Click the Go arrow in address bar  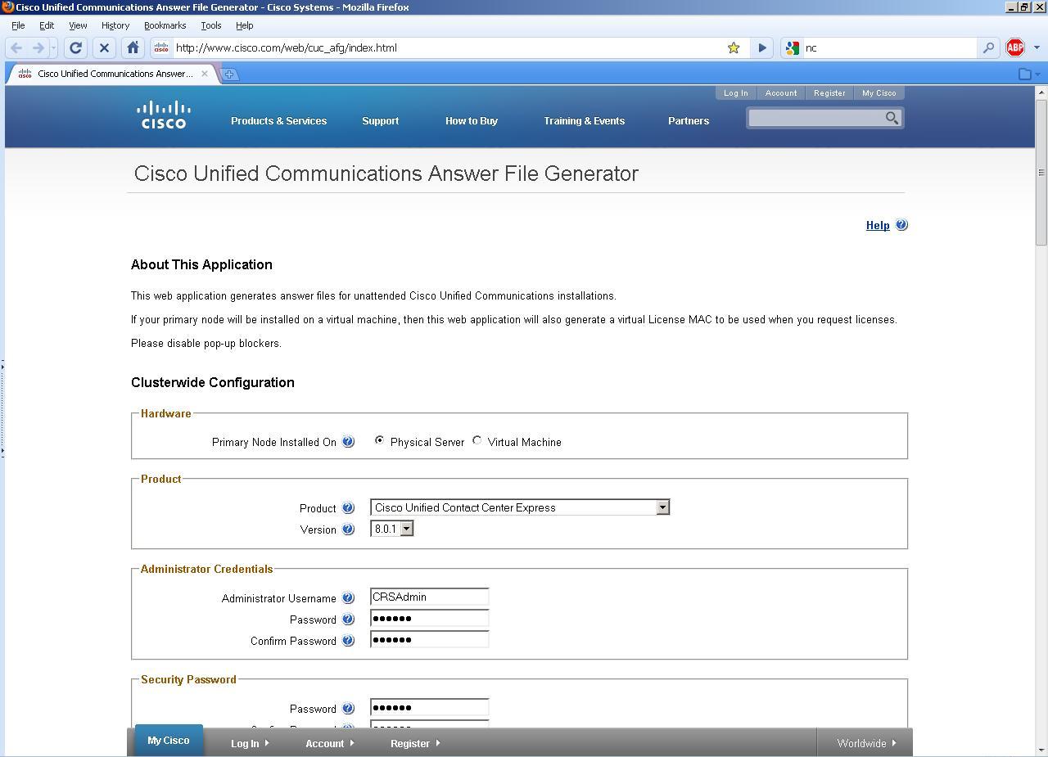pyautogui.click(x=762, y=47)
